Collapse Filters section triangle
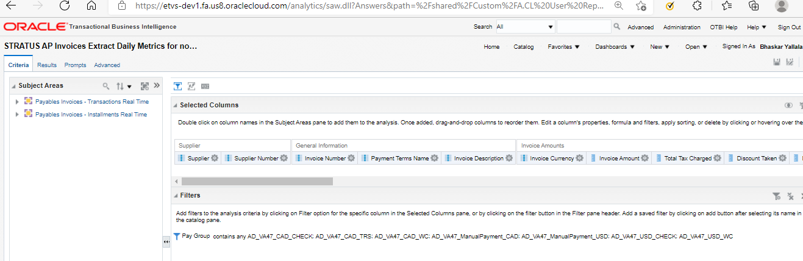803x261 pixels. coord(175,196)
